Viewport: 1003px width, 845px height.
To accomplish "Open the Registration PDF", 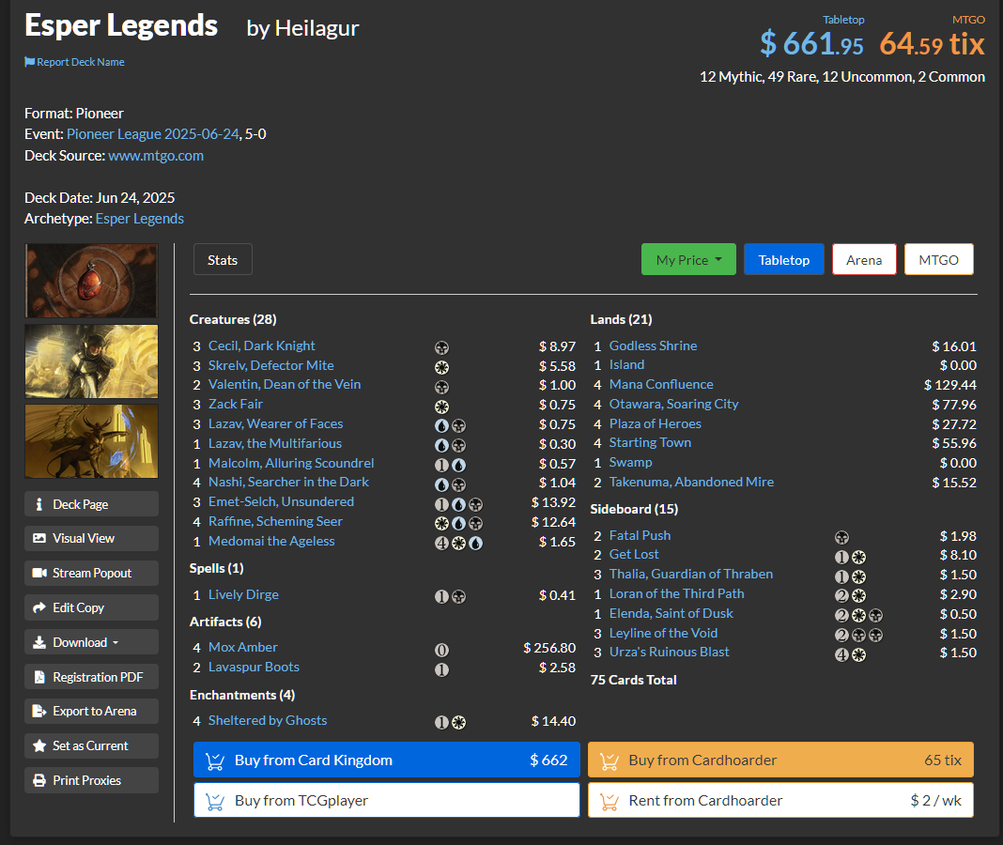I will tap(91, 677).
